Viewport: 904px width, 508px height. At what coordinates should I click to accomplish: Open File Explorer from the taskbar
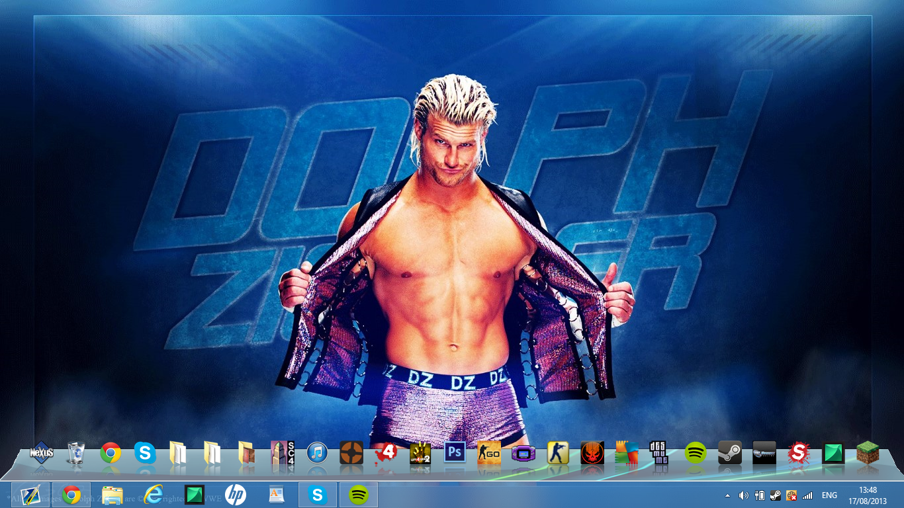pyautogui.click(x=113, y=495)
